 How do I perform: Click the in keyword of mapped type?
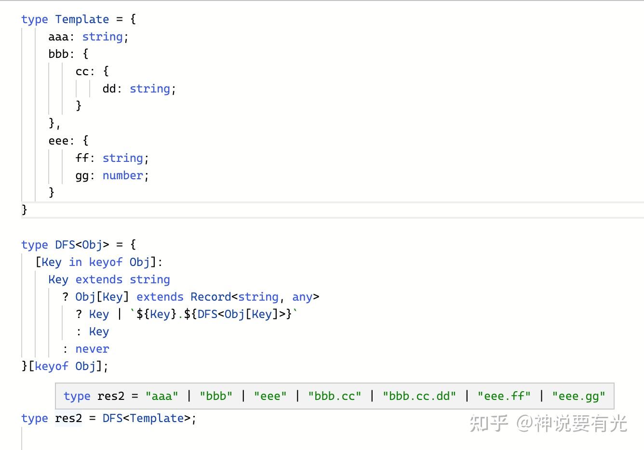coord(75,262)
